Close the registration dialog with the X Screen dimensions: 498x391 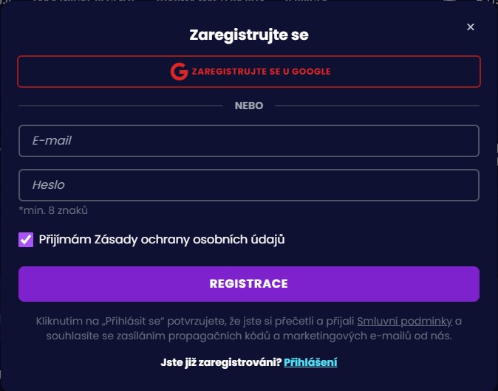471,27
